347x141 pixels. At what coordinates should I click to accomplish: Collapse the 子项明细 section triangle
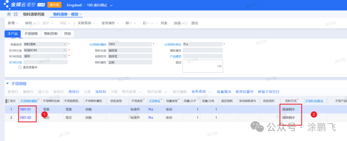(8, 84)
